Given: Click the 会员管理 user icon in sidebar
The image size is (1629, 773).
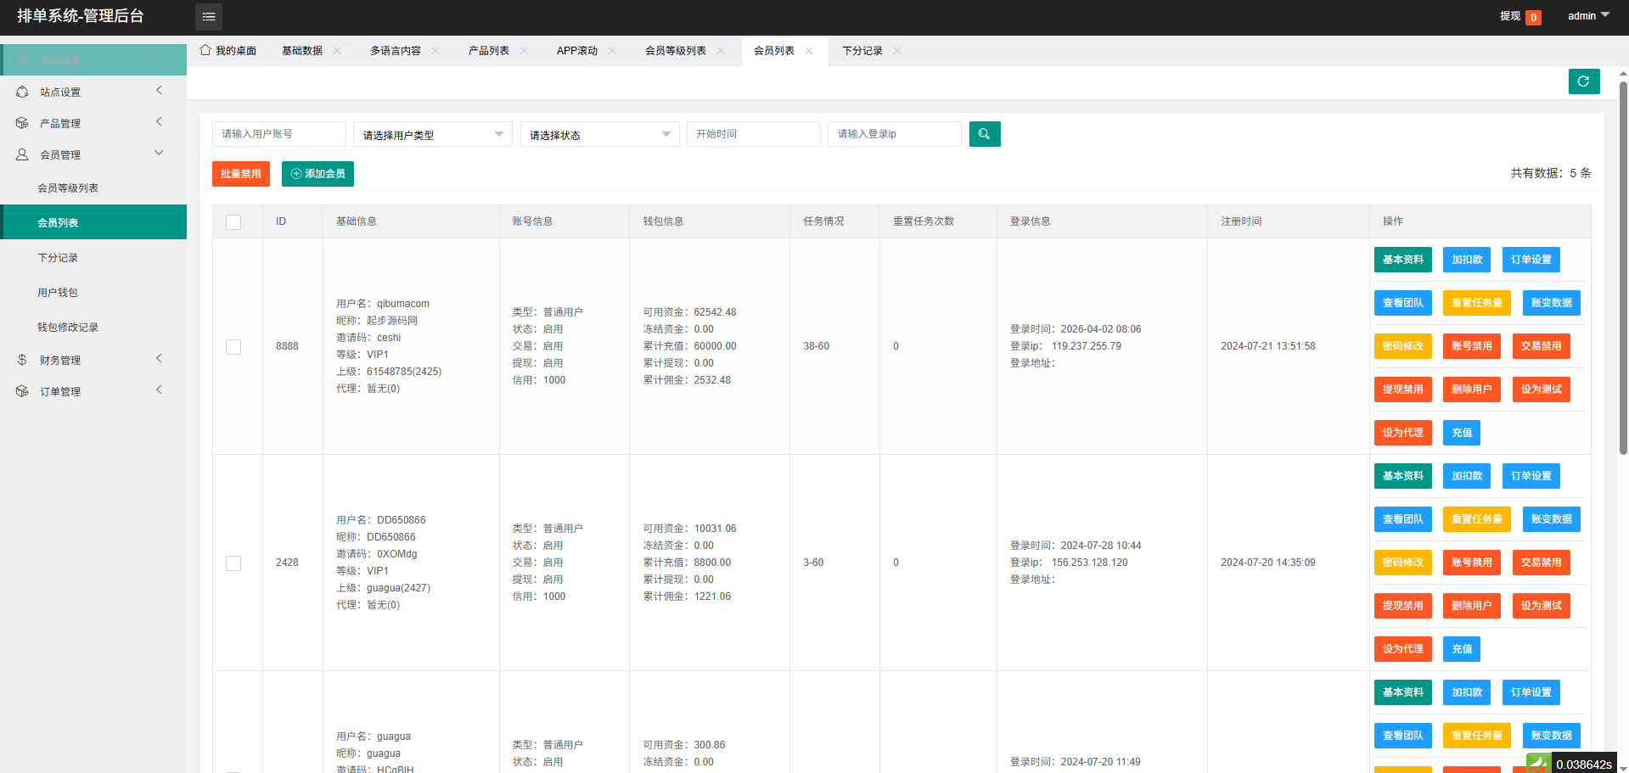Looking at the screenshot, I should point(22,154).
